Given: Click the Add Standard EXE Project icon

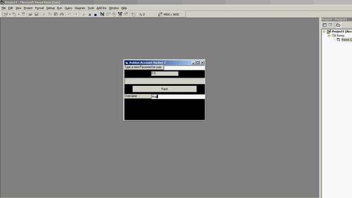Looking at the screenshot, I should (x=5, y=14).
